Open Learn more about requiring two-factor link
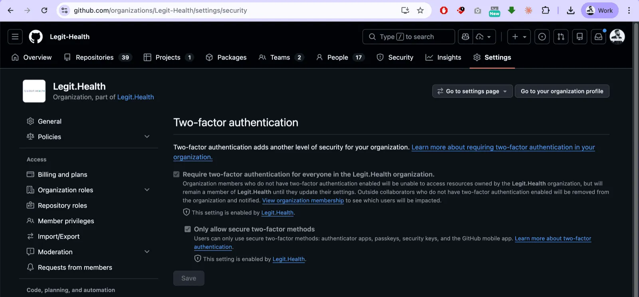This screenshot has width=639, height=297. click(x=503, y=148)
